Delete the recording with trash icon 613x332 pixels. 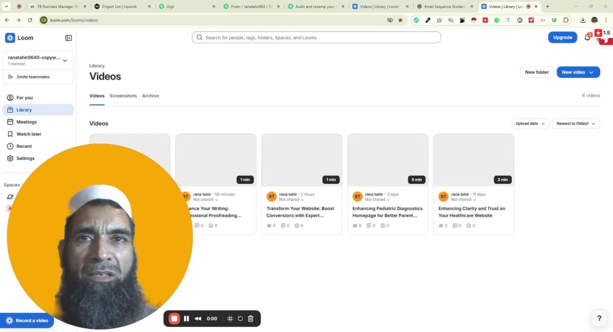251,319
